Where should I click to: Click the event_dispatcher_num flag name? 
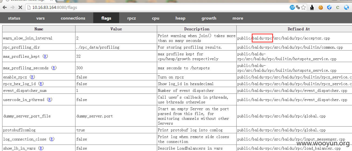[x=25, y=91]
